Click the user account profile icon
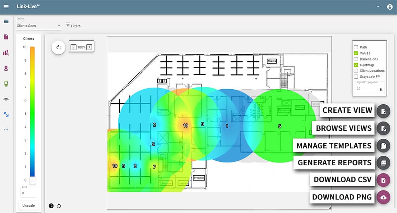This screenshot has width=397, height=213. coord(390,7)
